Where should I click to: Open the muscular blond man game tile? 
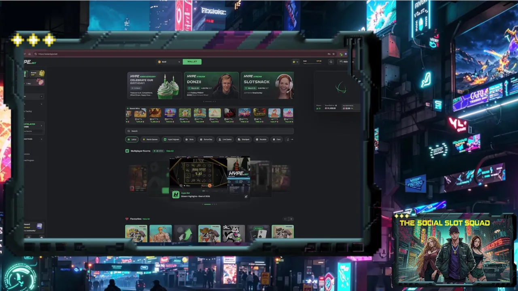pyautogui.click(x=160, y=234)
